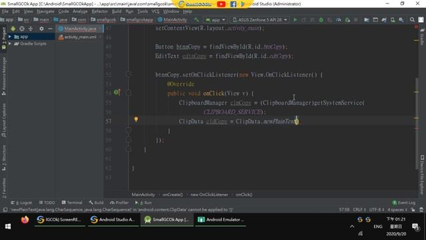Click the Android view icon in Project panel
The image size is (426, 240).
click(13, 29)
